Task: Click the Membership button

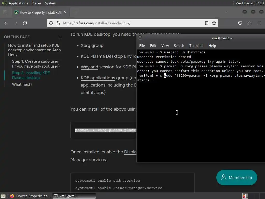Action: [237, 177]
